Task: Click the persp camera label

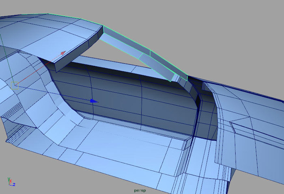Action: pyautogui.click(x=140, y=190)
